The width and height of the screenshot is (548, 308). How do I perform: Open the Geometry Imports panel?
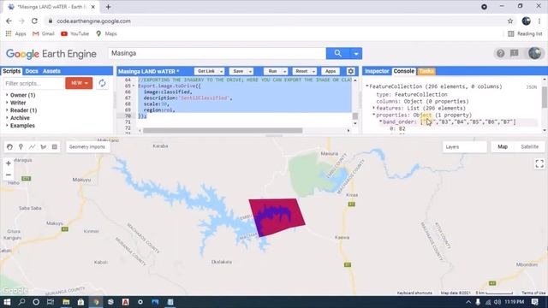pyautogui.click(x=87, y=146)
